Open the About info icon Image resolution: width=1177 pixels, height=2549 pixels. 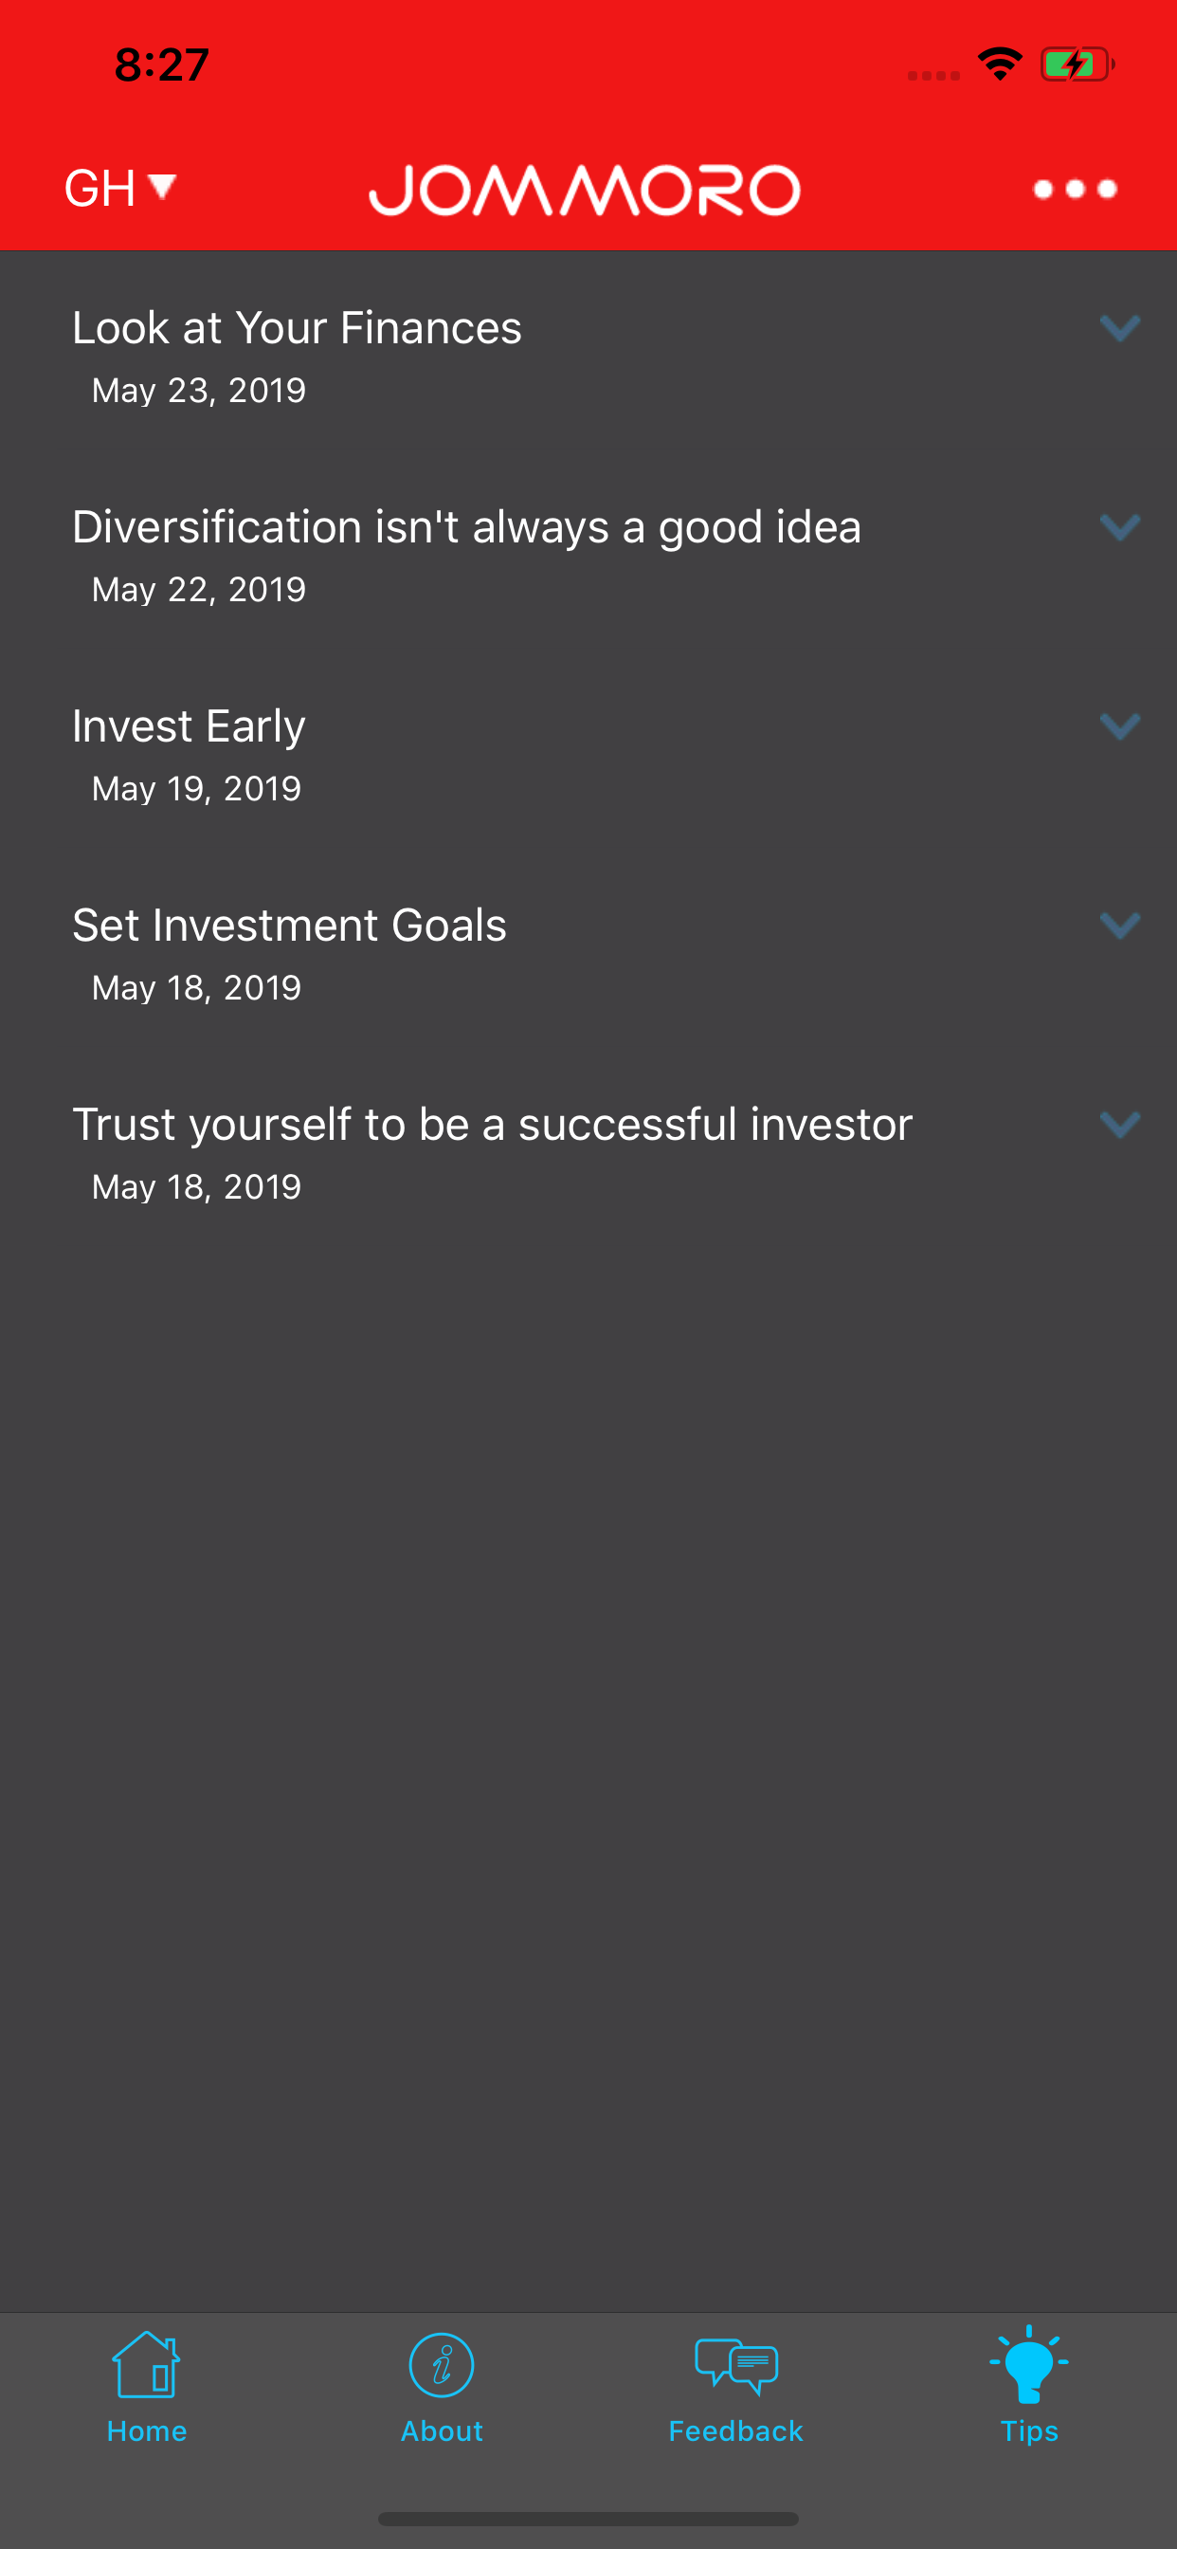click(441, 2365)
